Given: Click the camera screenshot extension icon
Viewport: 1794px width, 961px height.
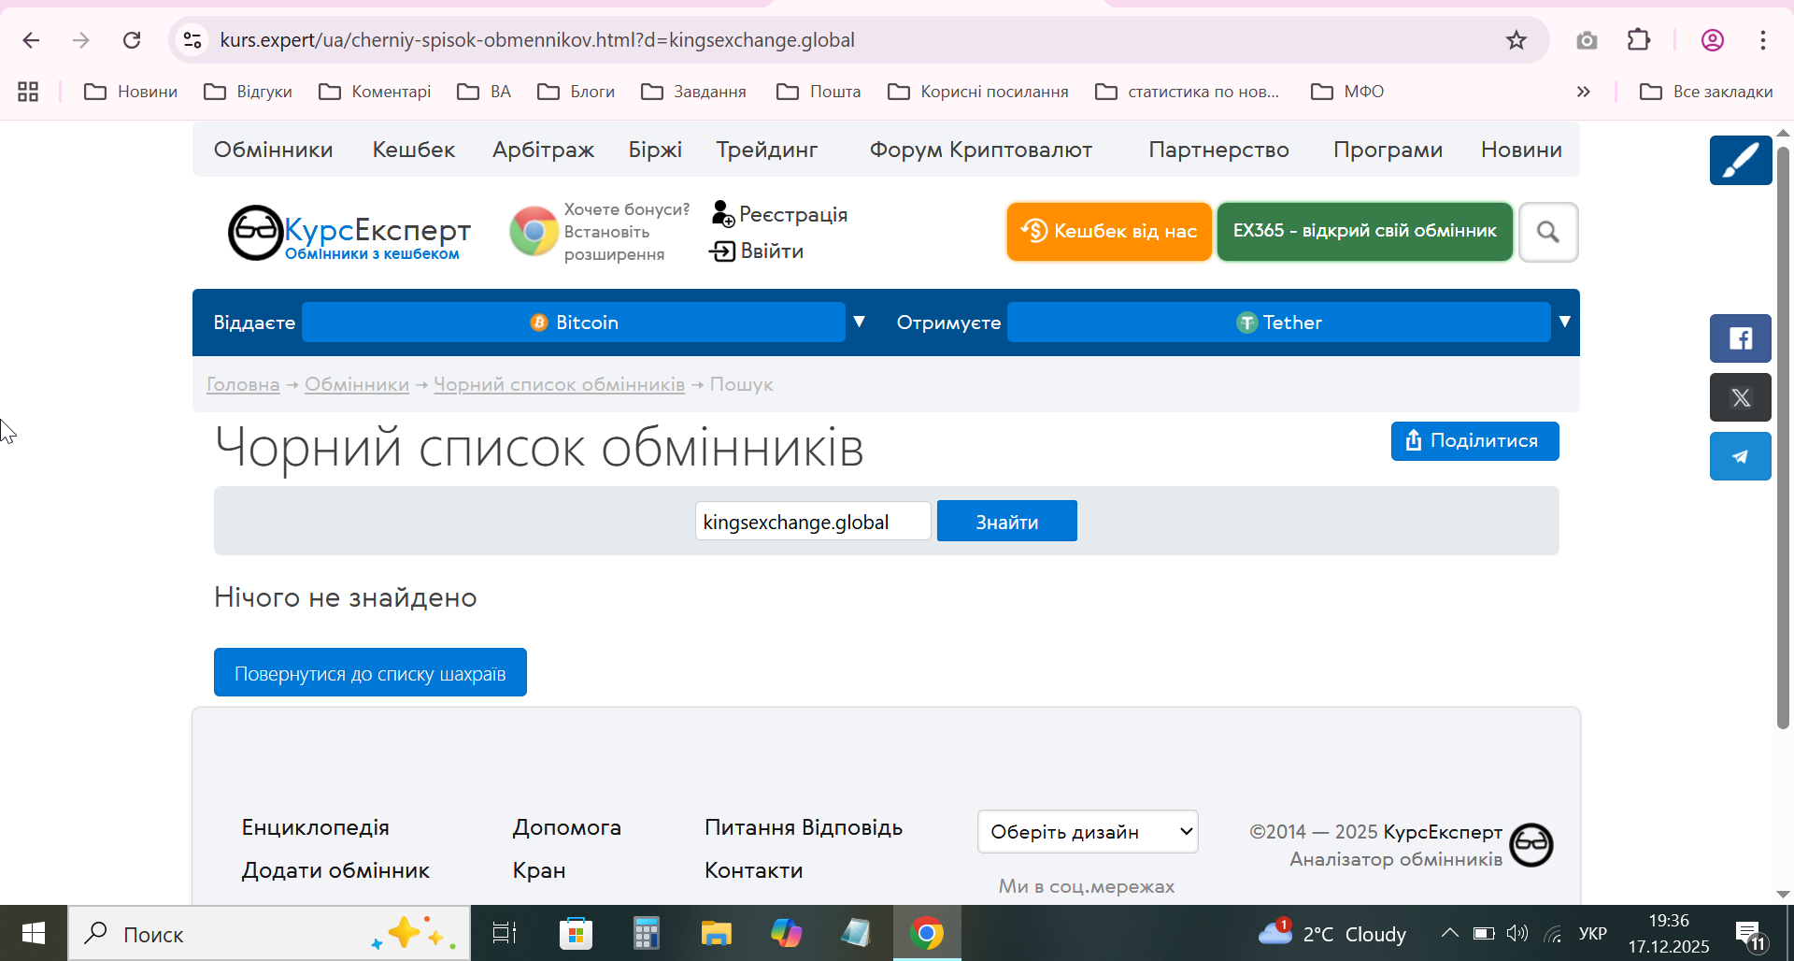Looking at the screenshot, I should (x=1587, y=40).
